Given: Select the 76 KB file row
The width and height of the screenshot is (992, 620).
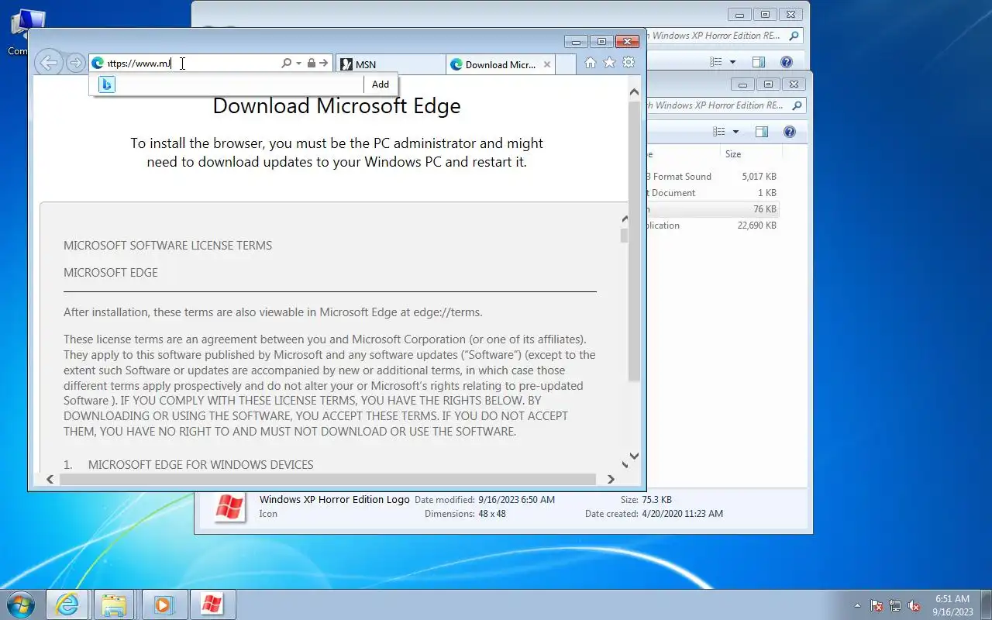Looking at the screenshot, I should point(713,209).
